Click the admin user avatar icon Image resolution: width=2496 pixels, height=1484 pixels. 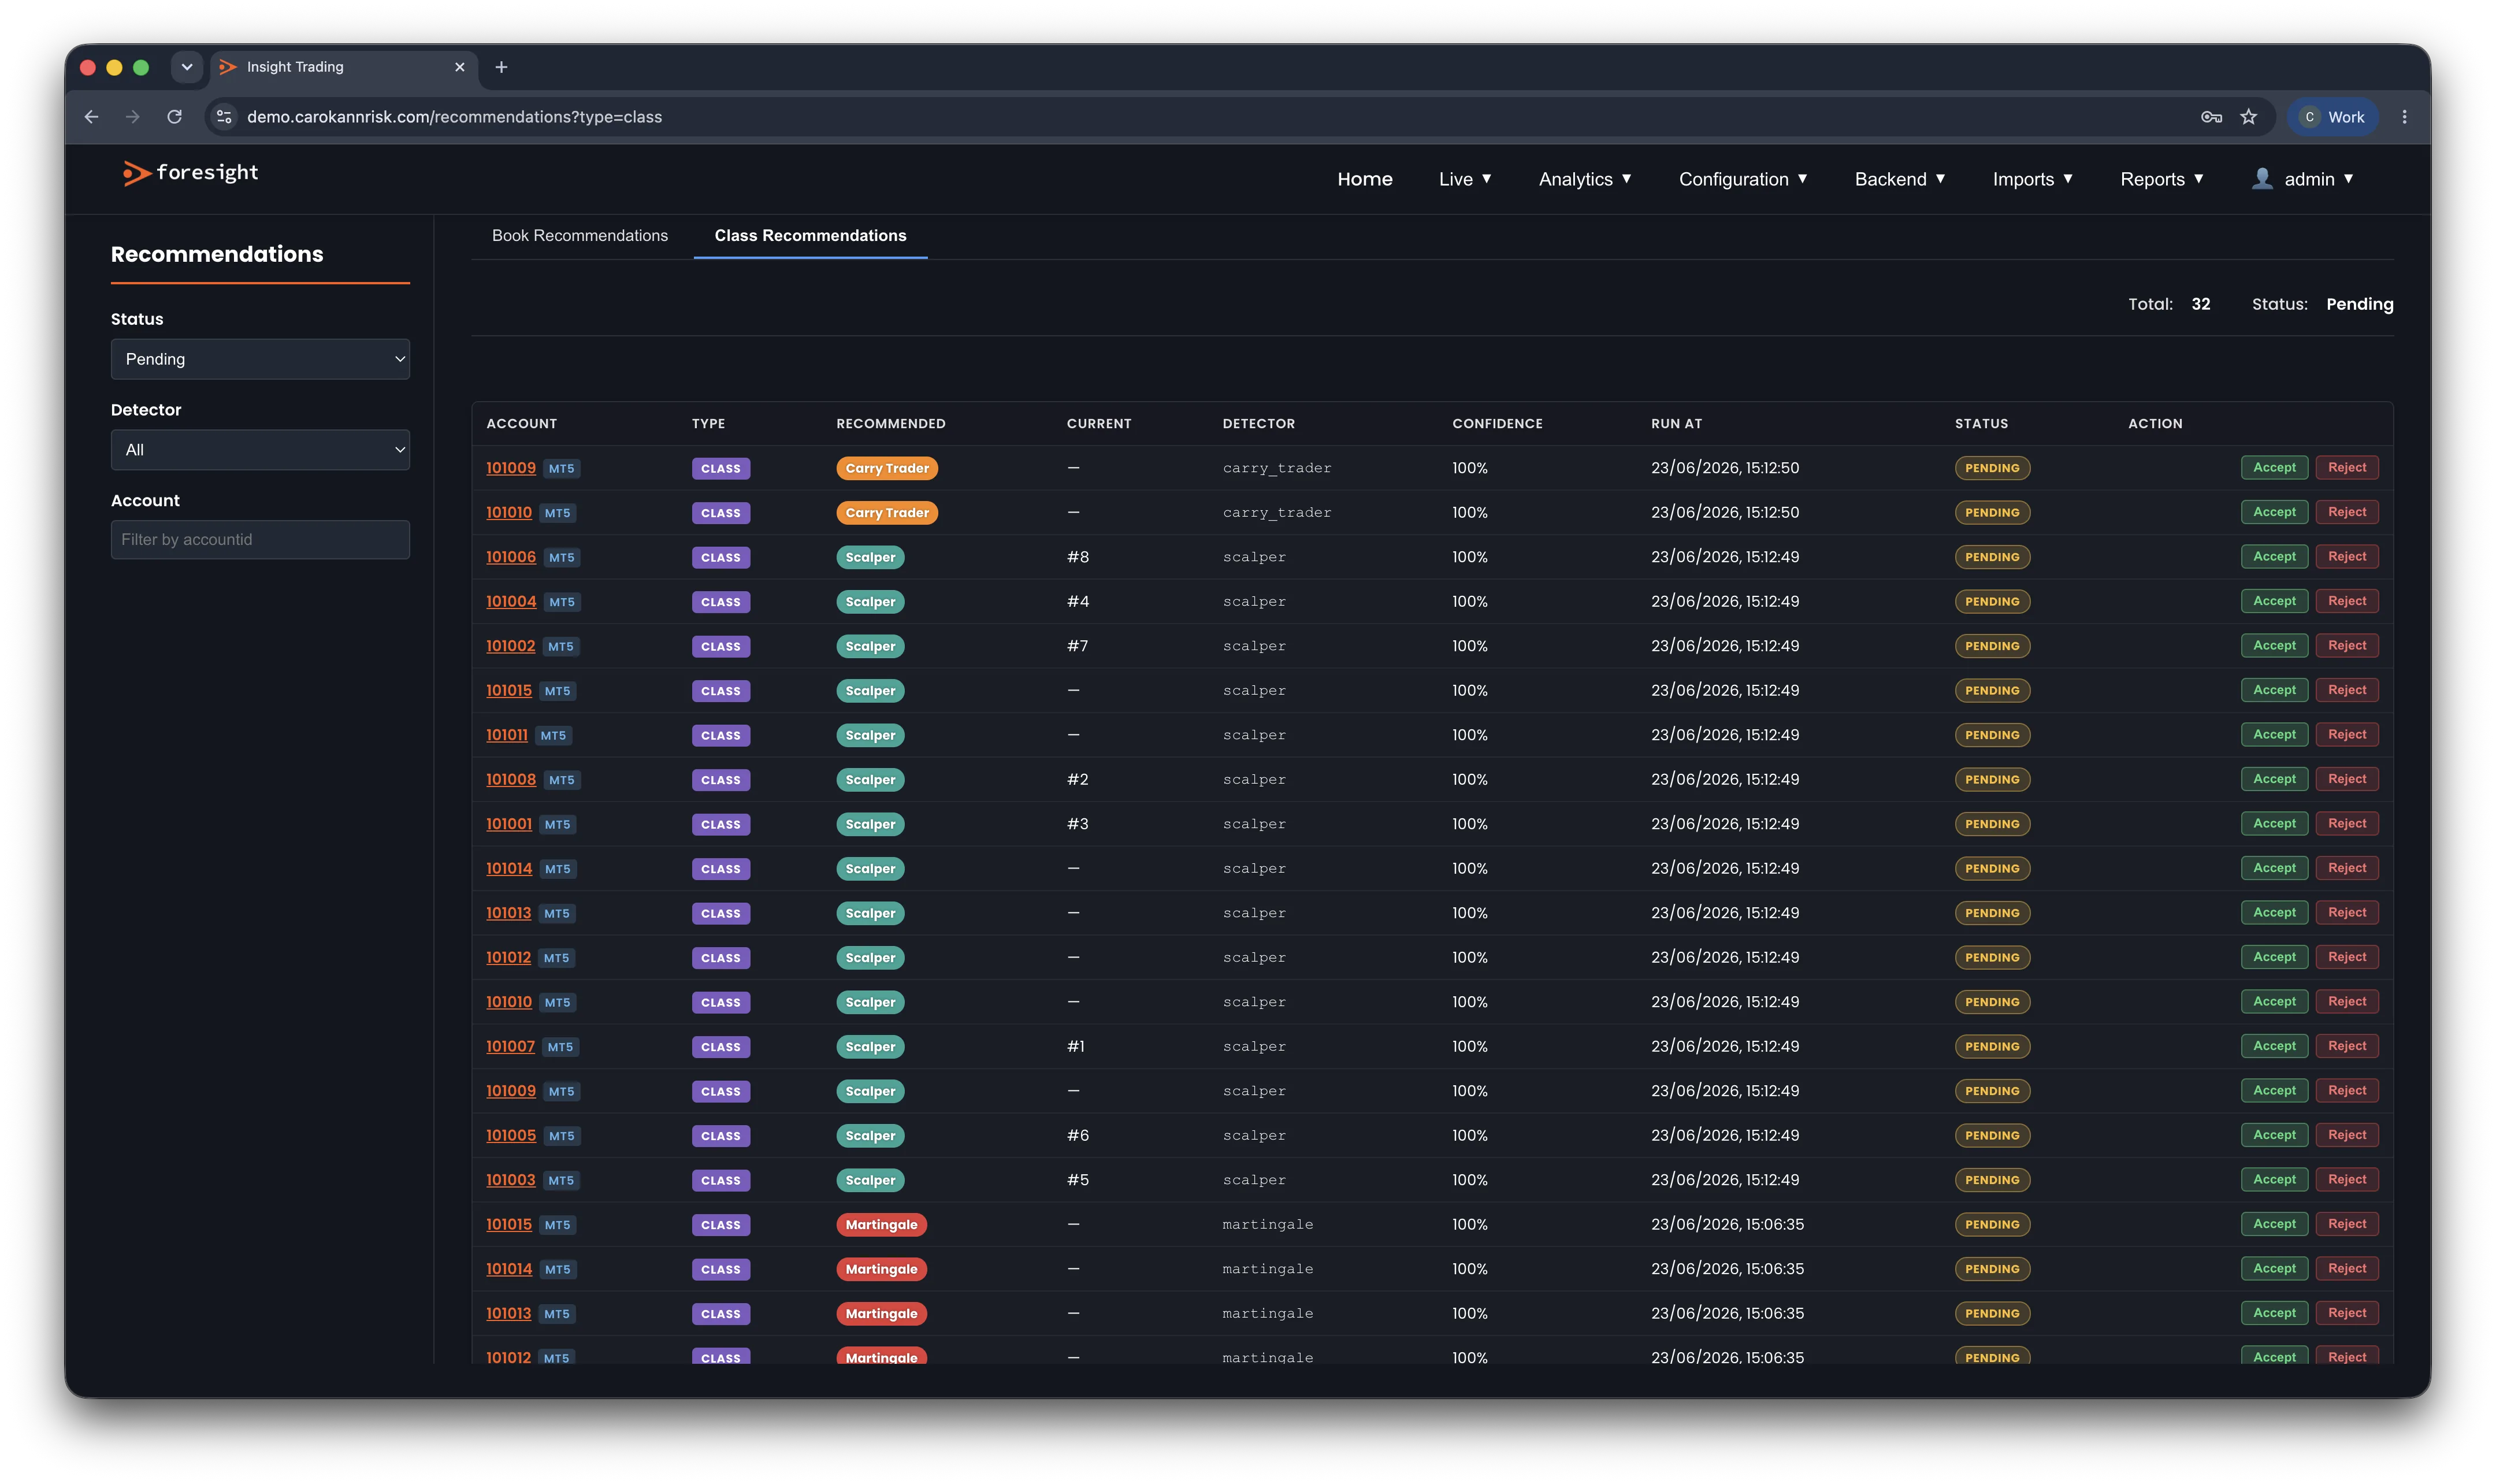coord(2262,178)
